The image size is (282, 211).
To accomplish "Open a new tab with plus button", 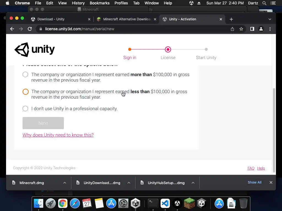I will (x=231, y=19).
